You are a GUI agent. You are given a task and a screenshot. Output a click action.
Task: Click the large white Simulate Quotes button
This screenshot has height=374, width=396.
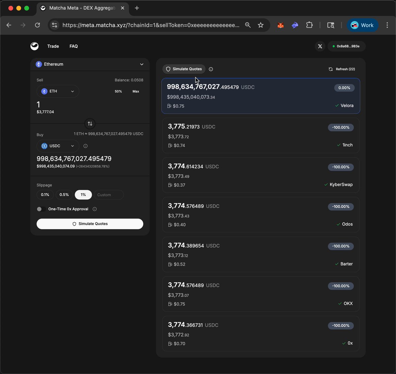pyautogui.click(x=90, y=224)
